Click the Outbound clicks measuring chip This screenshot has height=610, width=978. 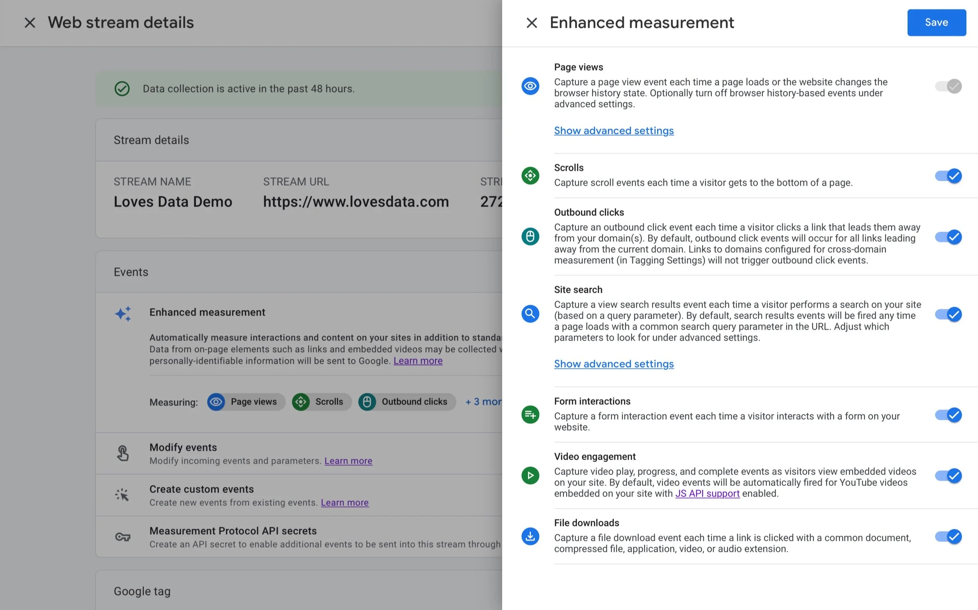coord(407,402)
